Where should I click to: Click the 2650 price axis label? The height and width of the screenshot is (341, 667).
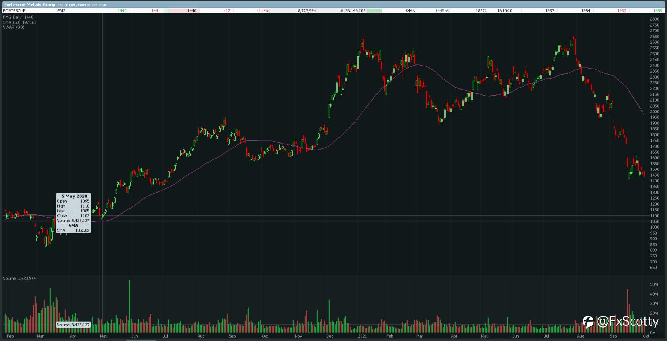pos(655,37)
